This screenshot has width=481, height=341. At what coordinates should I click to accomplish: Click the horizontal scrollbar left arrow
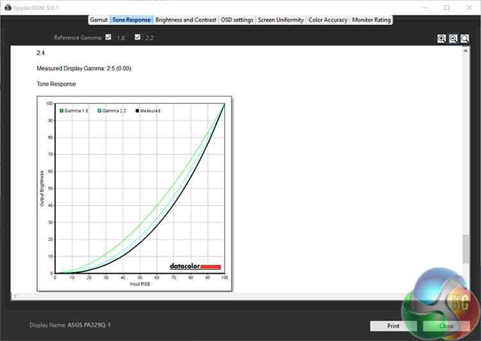point(15,296)
